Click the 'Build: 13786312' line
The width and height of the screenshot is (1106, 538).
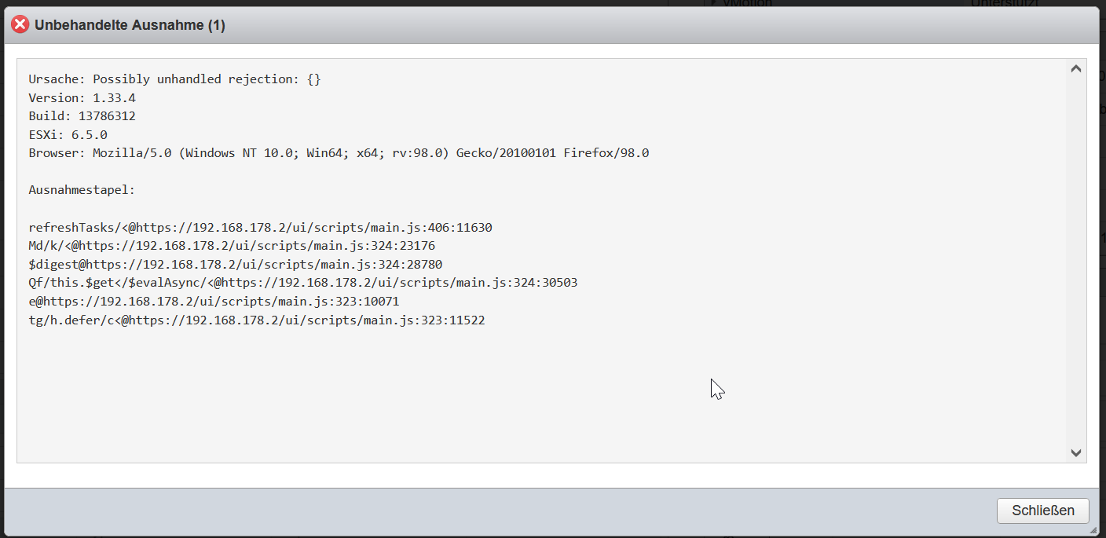(82, 116)
